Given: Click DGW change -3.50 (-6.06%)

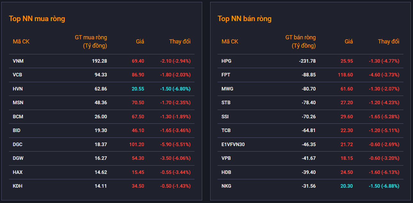Looking at the screenshot, I should click(175, 158).
